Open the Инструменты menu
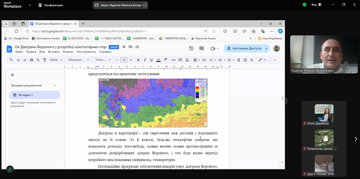 click(x=86, y=52)
